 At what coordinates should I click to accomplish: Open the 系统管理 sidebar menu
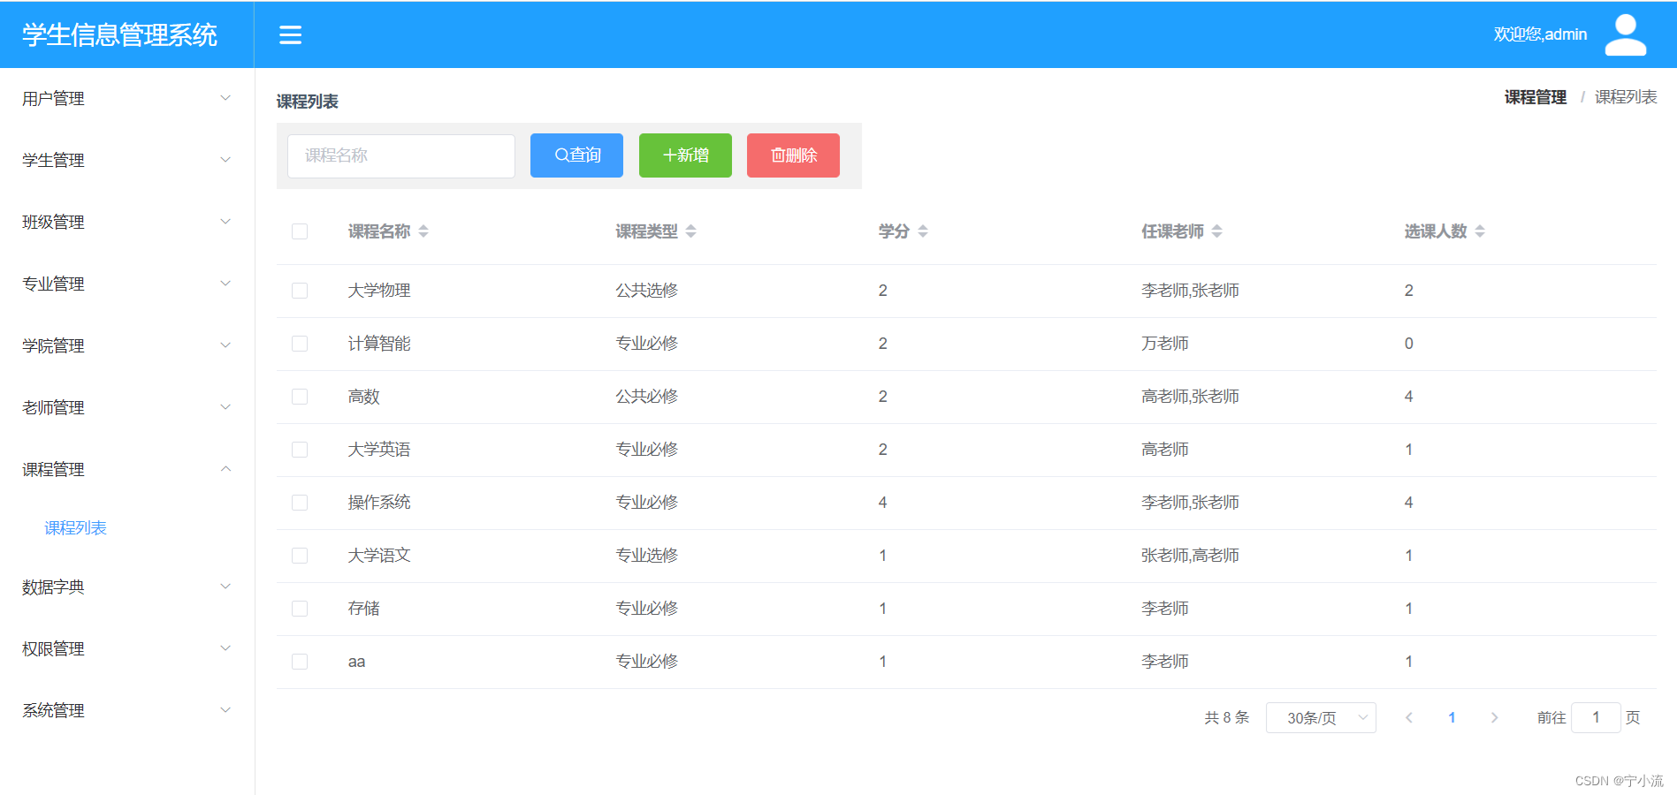pyautogui.click(x=126, y=710)
